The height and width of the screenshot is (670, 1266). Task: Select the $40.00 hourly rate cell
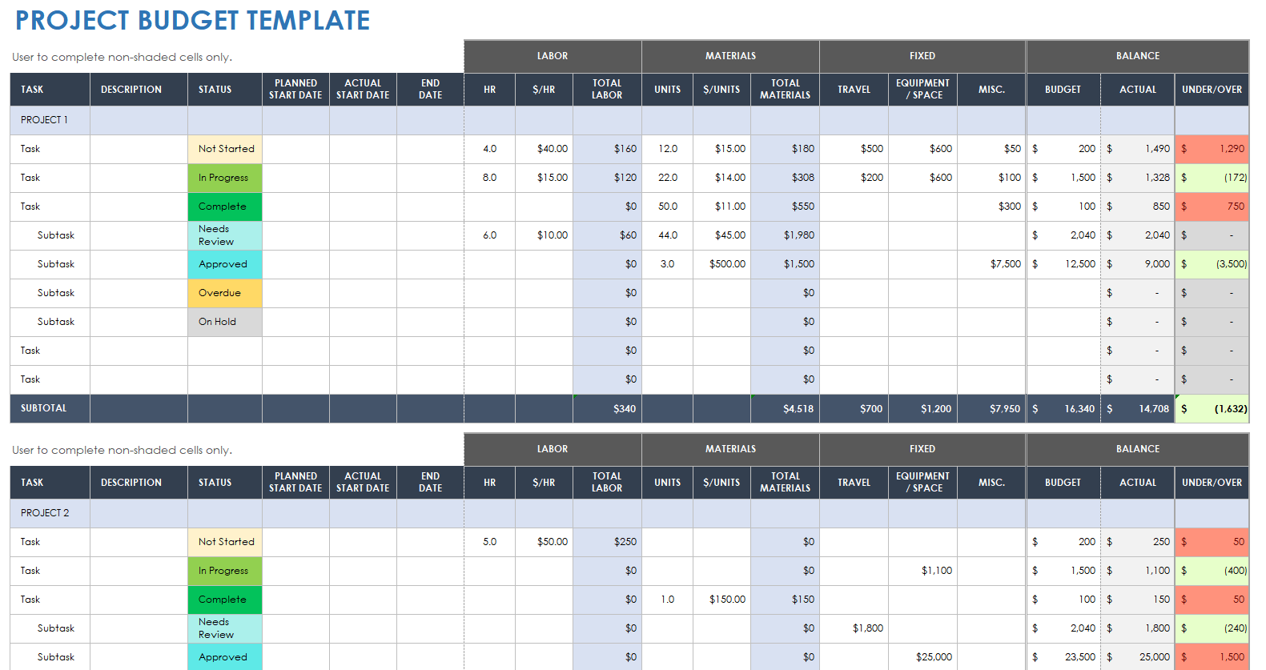[544, 149]
